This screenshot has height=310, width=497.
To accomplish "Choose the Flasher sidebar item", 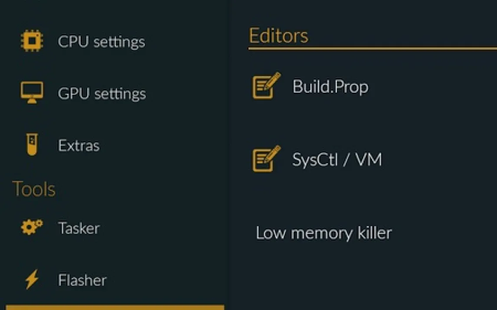I will (82, 280).
